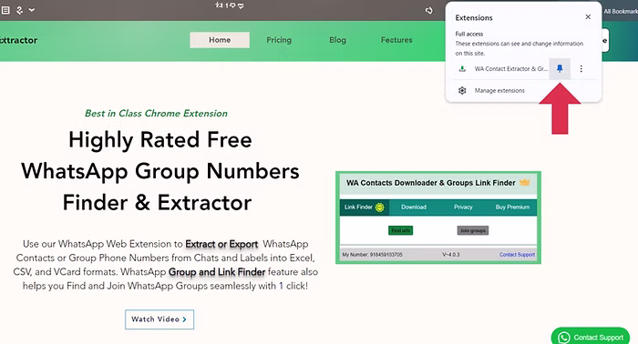Image resolution: width=638 pixels, height=344 pixels.
Task: Click the 'Highly Rated Free' heading line
Action: pos(160,140)
